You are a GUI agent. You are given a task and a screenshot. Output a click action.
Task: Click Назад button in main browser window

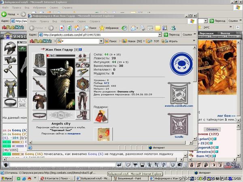(x=10, y=14)
